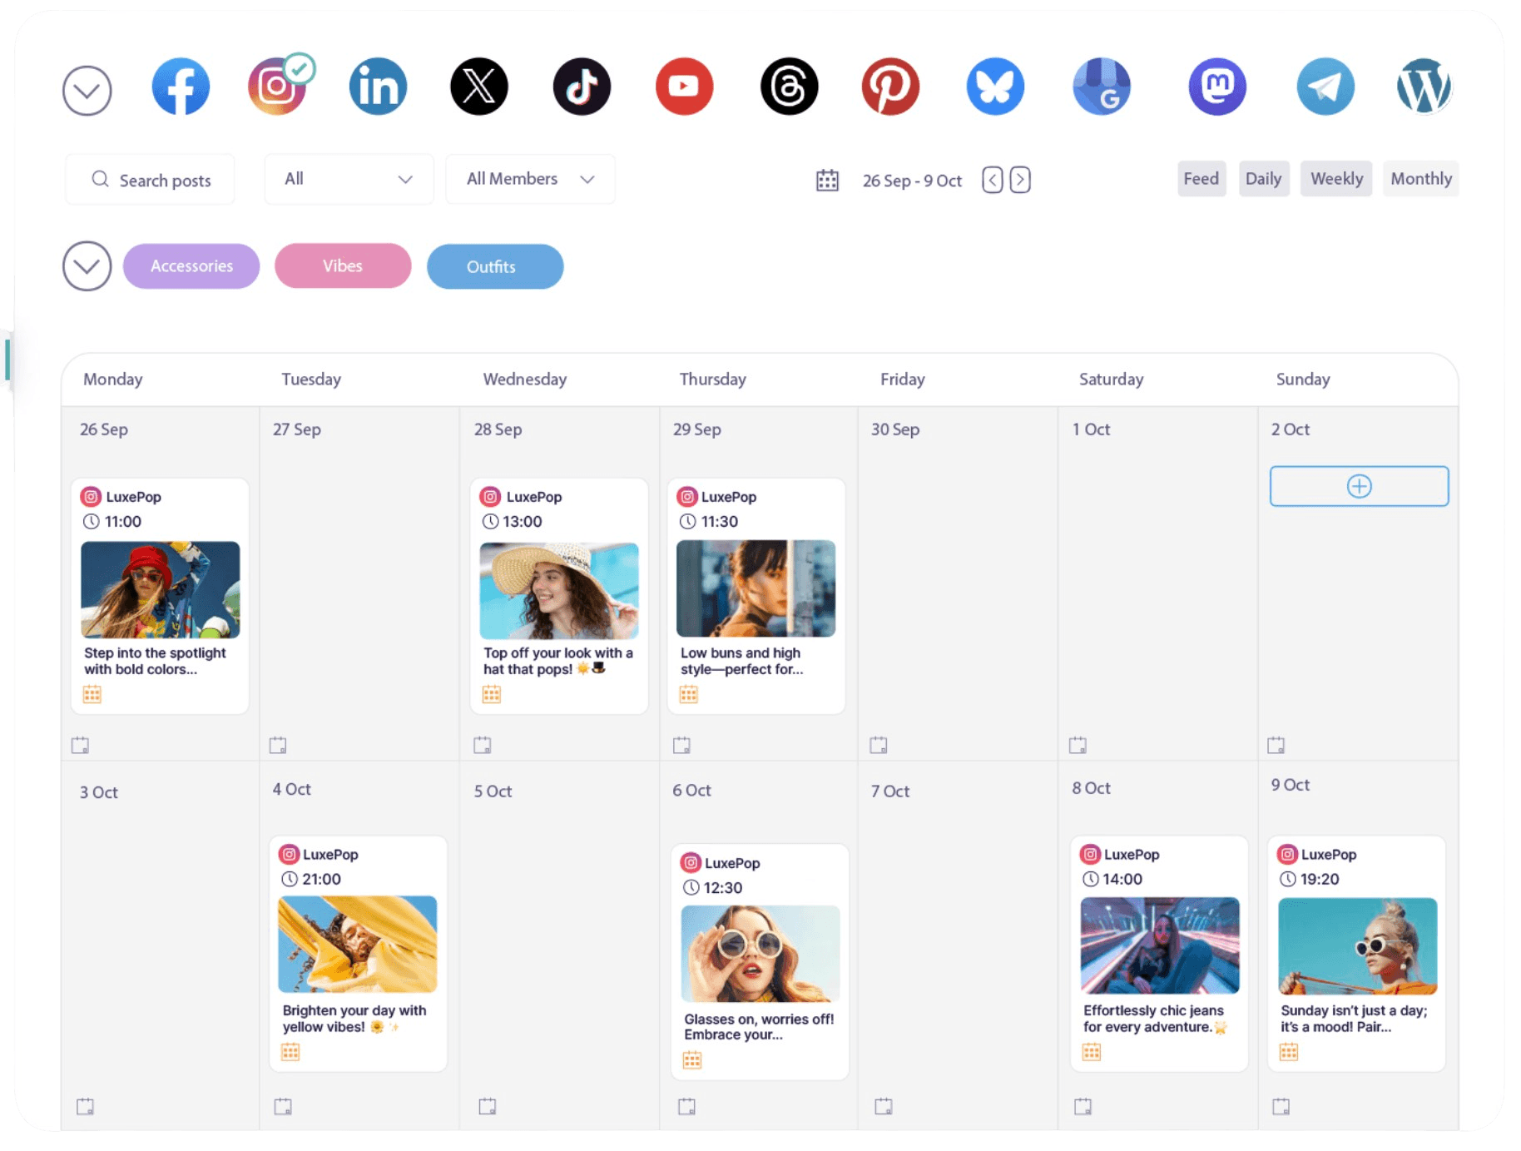Viewport: 1521px width, 1151px height.
Task: Open the All Members dropdown
Action: (530, 179)
